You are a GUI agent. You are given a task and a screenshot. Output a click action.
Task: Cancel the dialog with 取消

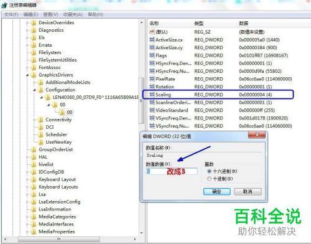[x=248, y=192]
